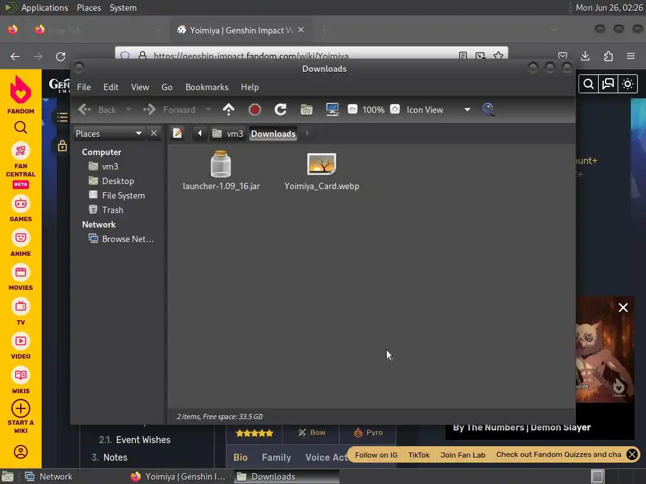The image size is (646, 484).
Task: Click the Fandom heart logo
Action: tap(21, 90)
